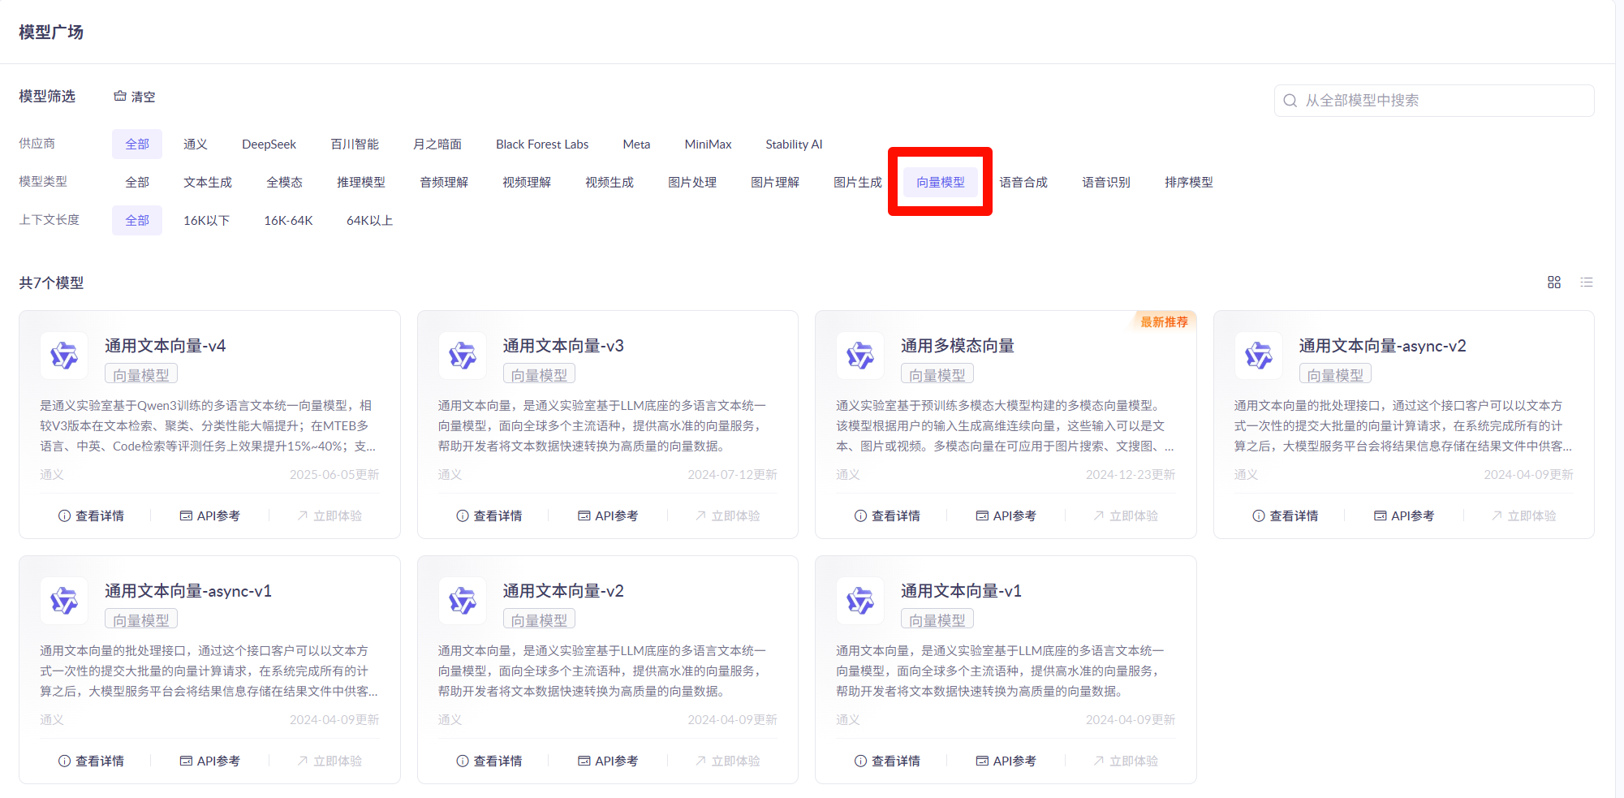Screen dimensions: 1624x798
Task: Filter by supplier MiniMax
Action: tap(708, 145)
